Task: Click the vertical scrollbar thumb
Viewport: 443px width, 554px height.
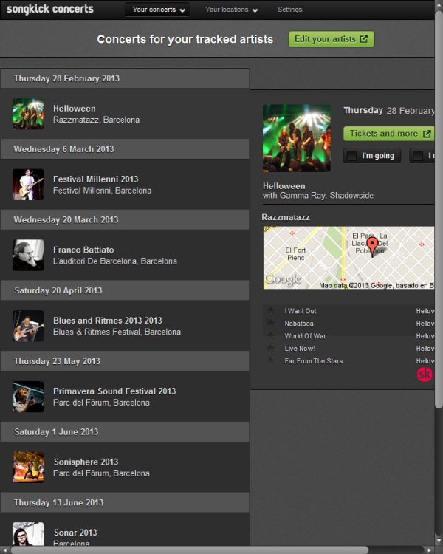Action: tap(439, 208)
